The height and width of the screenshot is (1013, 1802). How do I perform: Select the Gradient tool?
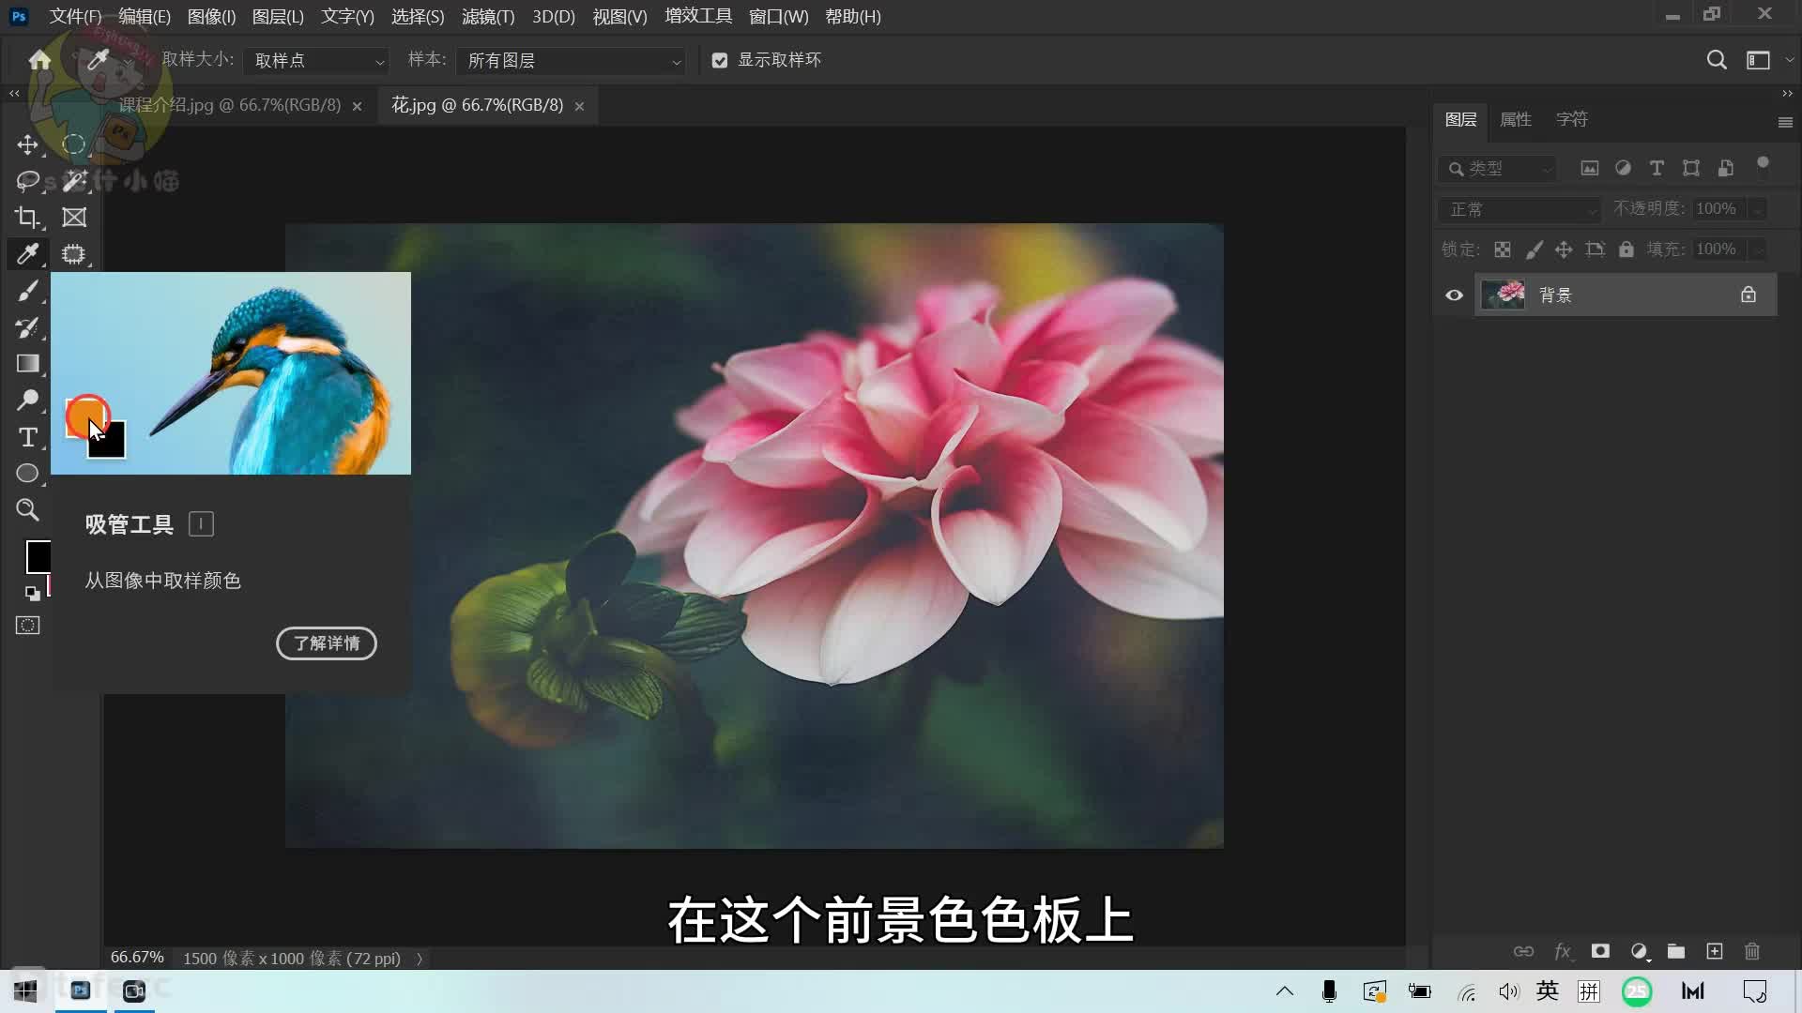pos(27,364)
